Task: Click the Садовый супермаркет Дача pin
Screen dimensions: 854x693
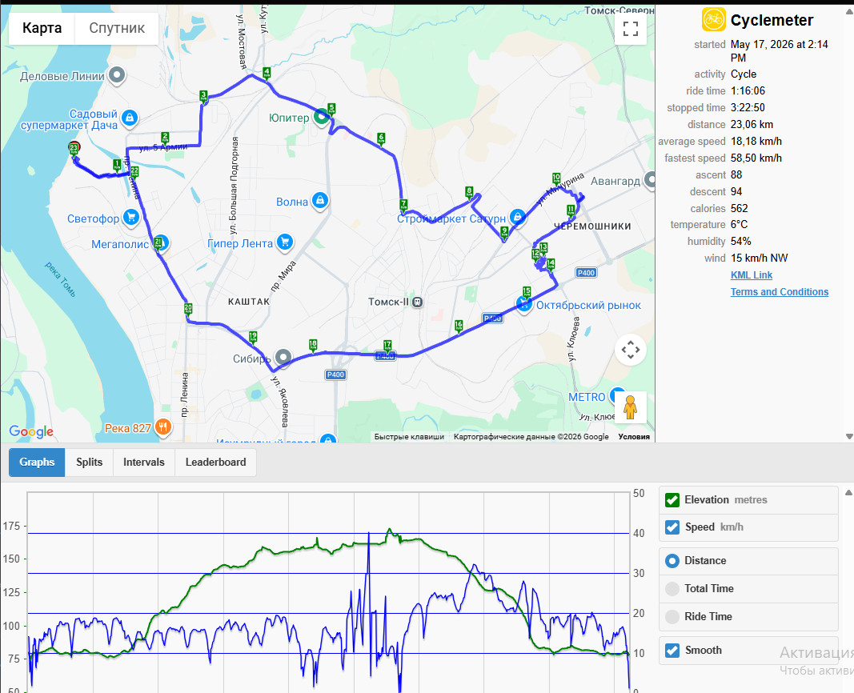Action: [130, 118]
